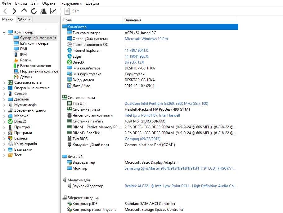Click the Тип ЦП processor icon

[69, 103]
